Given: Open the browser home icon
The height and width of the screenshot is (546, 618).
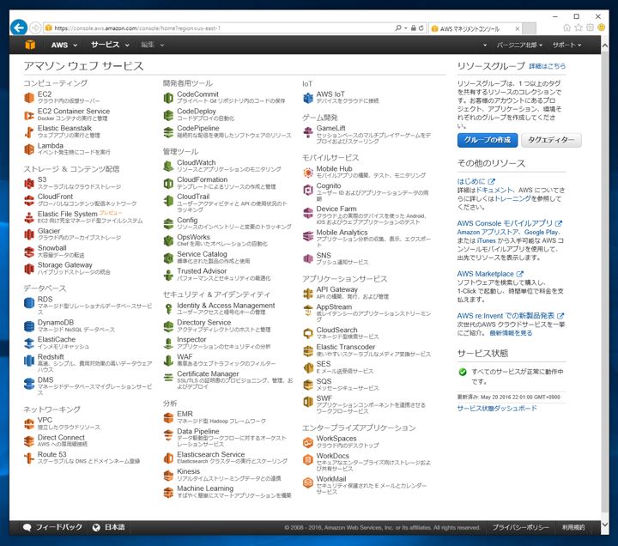Looking at the screenshot, I should (x=566, y=27).
